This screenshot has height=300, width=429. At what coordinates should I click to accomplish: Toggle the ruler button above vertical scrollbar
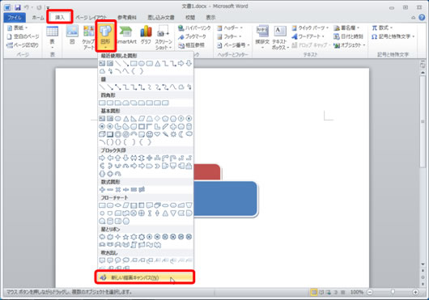(423, 65)
